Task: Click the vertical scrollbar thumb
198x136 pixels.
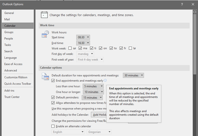Action: coord(195,44)
